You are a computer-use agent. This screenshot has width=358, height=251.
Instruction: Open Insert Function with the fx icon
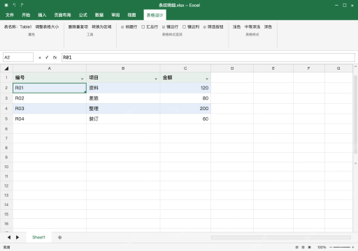point(55,57)
